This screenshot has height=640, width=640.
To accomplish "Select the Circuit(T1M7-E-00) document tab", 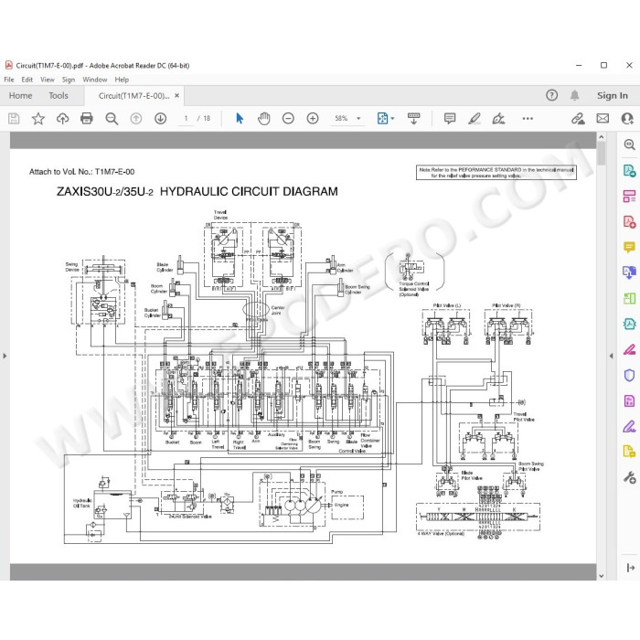I will 133,95.
